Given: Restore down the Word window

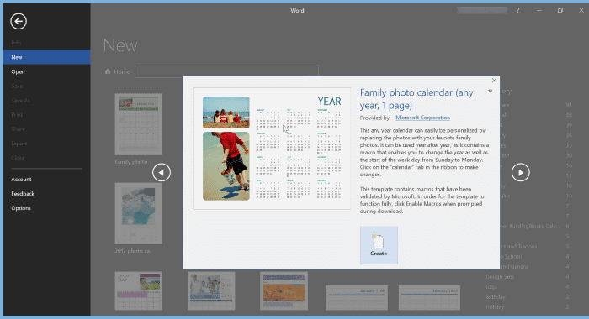Looking at the screenshot, I should pyautogui.click(x=560, y=11).
